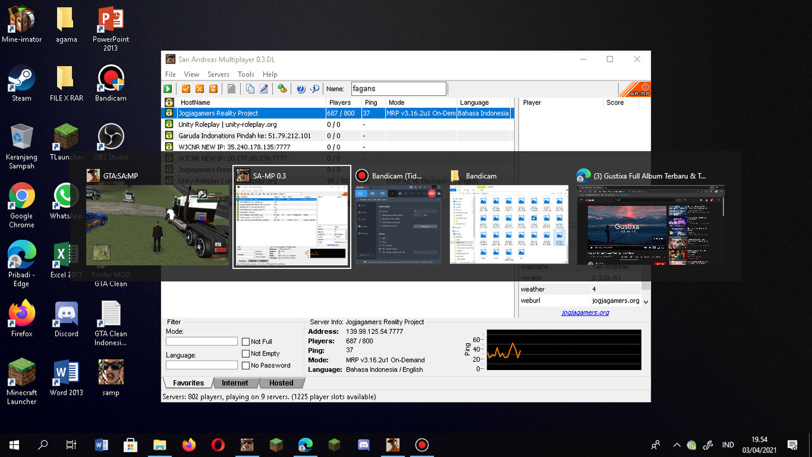
Task: Click the Delete Server orange X toolbar icon
Action: tap(200, 89)
